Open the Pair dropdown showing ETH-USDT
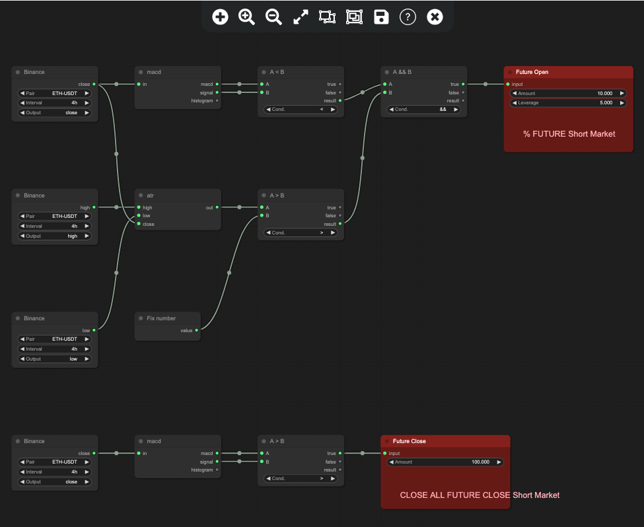The image size is (644, 527). (54, 93)
